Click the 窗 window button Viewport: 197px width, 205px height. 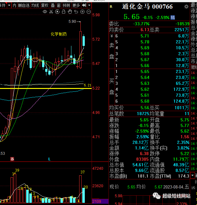click(59, 5)
